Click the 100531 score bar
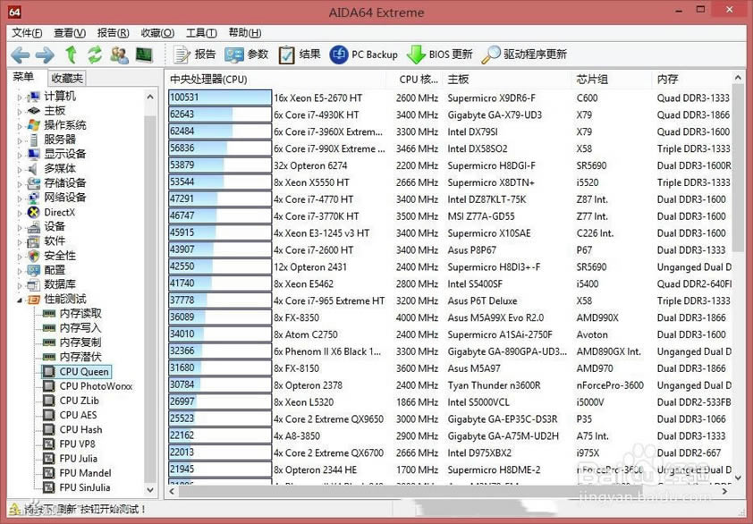The height and width of the screenshot is (524, 753). coord(220,97)
